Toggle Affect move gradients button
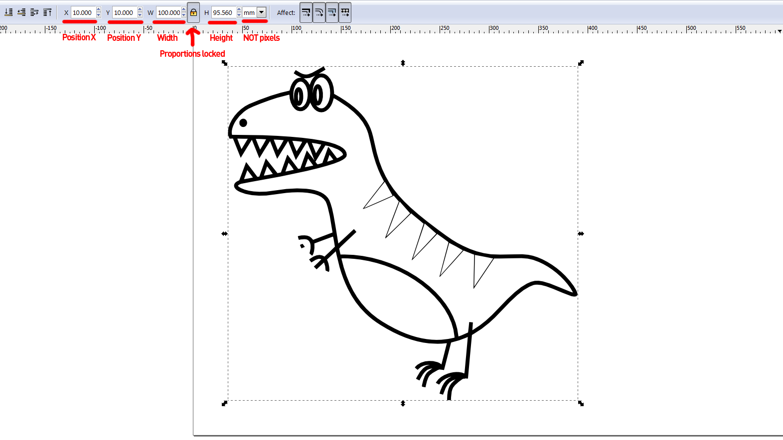Screen dimensions: 783x440 coord(332,12)
